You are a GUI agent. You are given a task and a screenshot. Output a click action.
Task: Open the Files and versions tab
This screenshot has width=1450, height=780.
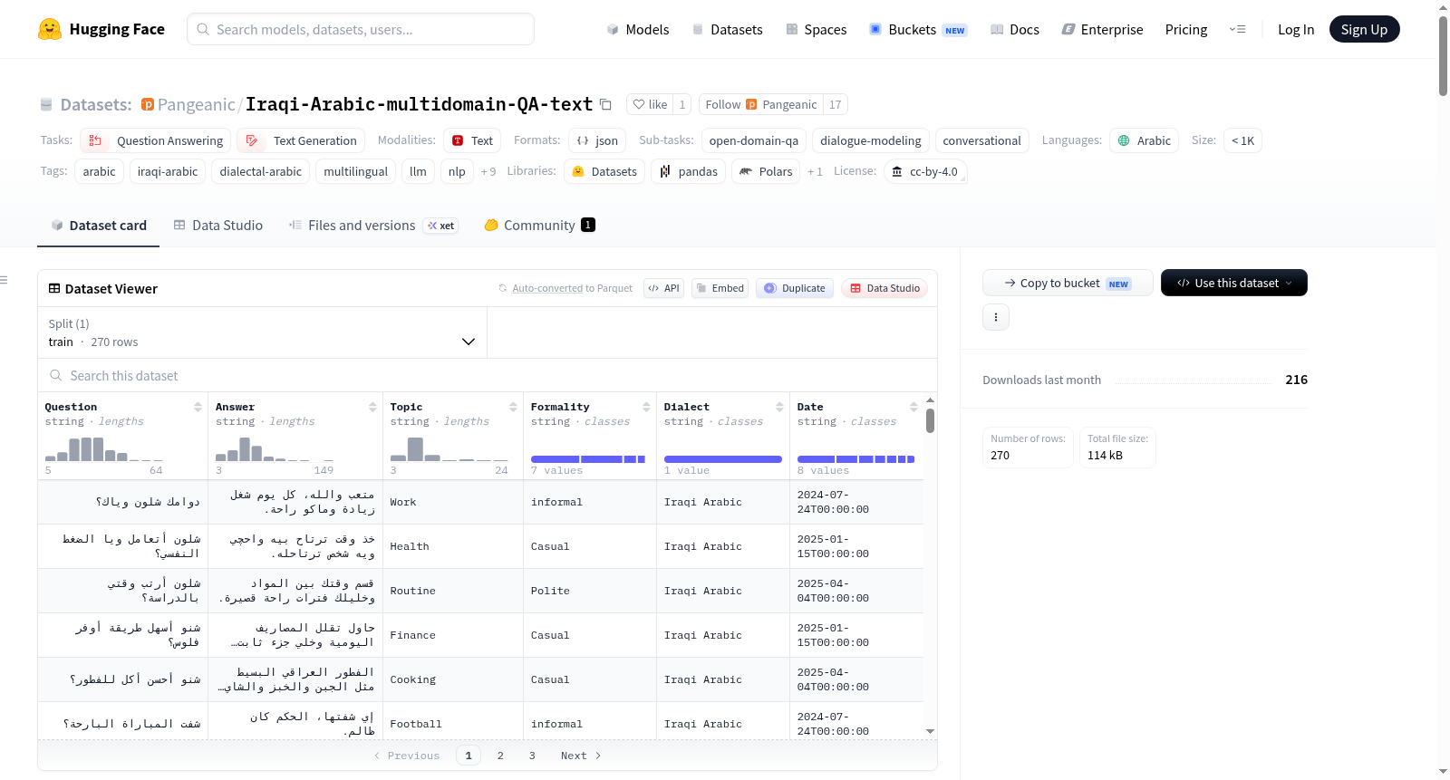[x=373, y=226]
